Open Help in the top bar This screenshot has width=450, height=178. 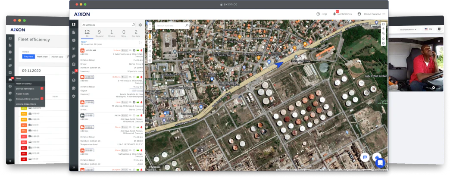[x=322, y=14]
